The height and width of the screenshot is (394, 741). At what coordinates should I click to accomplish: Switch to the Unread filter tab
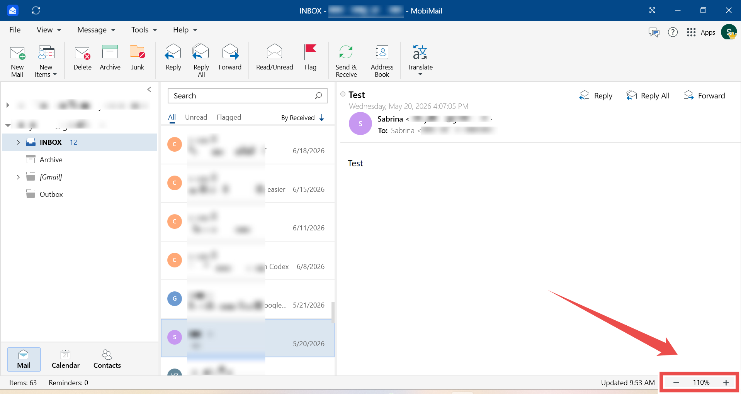point(196,117)
